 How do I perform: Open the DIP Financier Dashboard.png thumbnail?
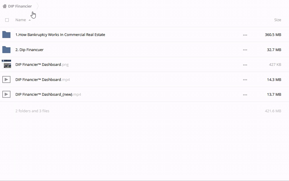6,64
